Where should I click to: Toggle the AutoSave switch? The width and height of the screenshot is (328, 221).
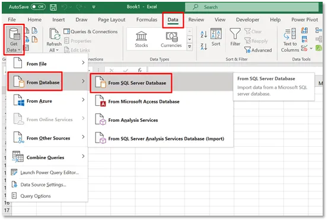[x=38, y=7]
